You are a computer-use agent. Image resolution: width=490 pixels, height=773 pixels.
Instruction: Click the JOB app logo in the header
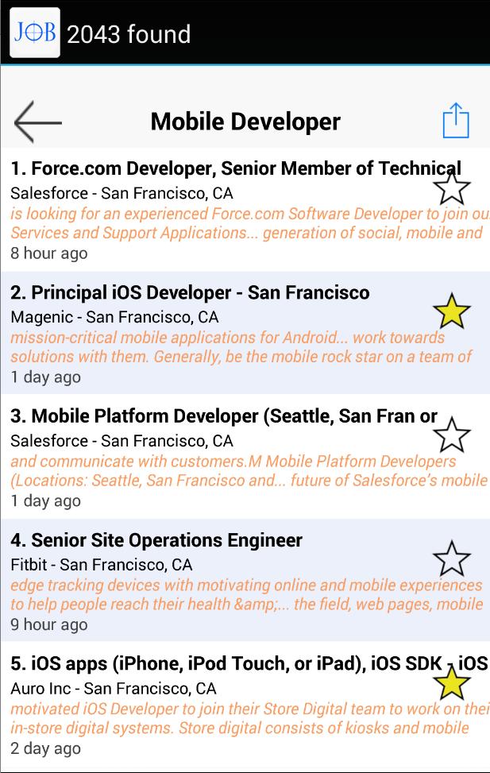[x=33, y=34]
